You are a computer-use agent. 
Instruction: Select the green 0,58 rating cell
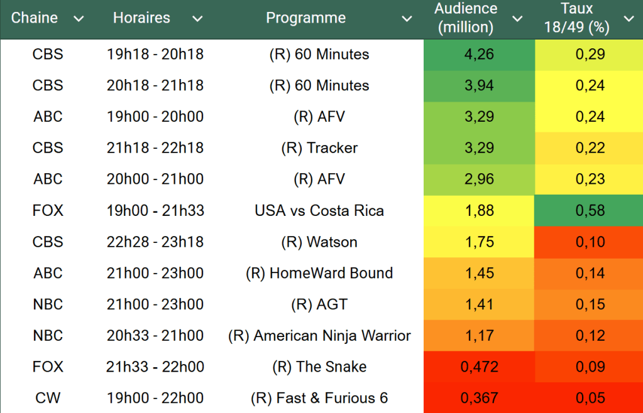[x=590, y=210]
